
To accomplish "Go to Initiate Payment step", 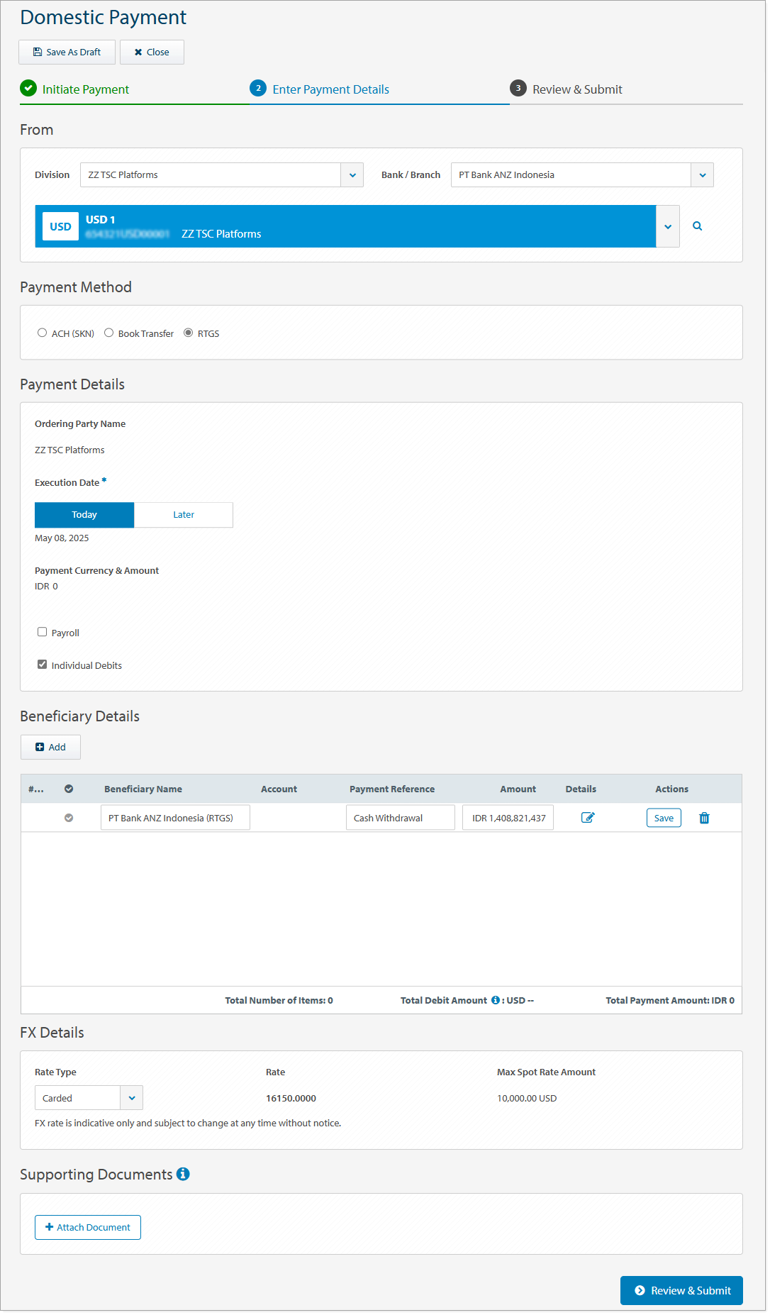I will coord(85,89).
